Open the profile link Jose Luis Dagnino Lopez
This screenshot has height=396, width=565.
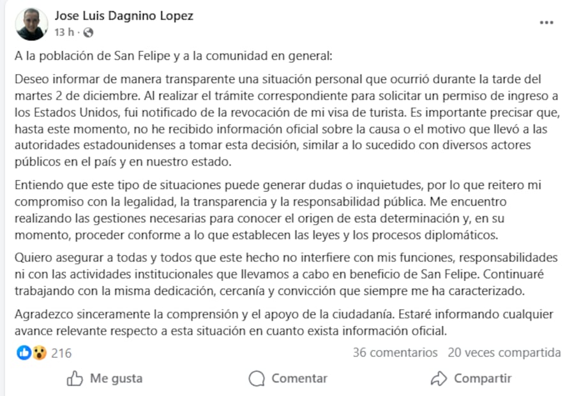pos(124,15)
